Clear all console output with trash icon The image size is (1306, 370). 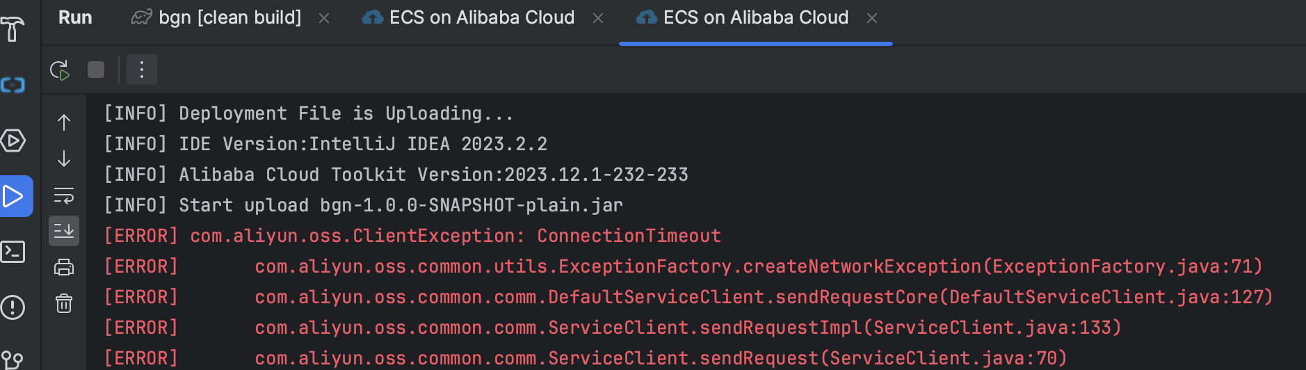coord(64,303)
